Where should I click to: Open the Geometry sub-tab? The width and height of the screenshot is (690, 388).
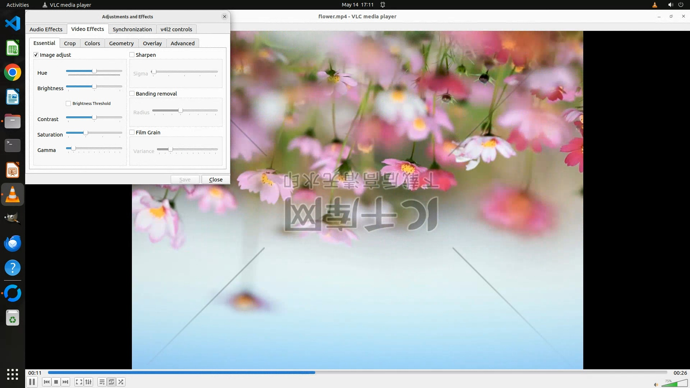(121, 43)
